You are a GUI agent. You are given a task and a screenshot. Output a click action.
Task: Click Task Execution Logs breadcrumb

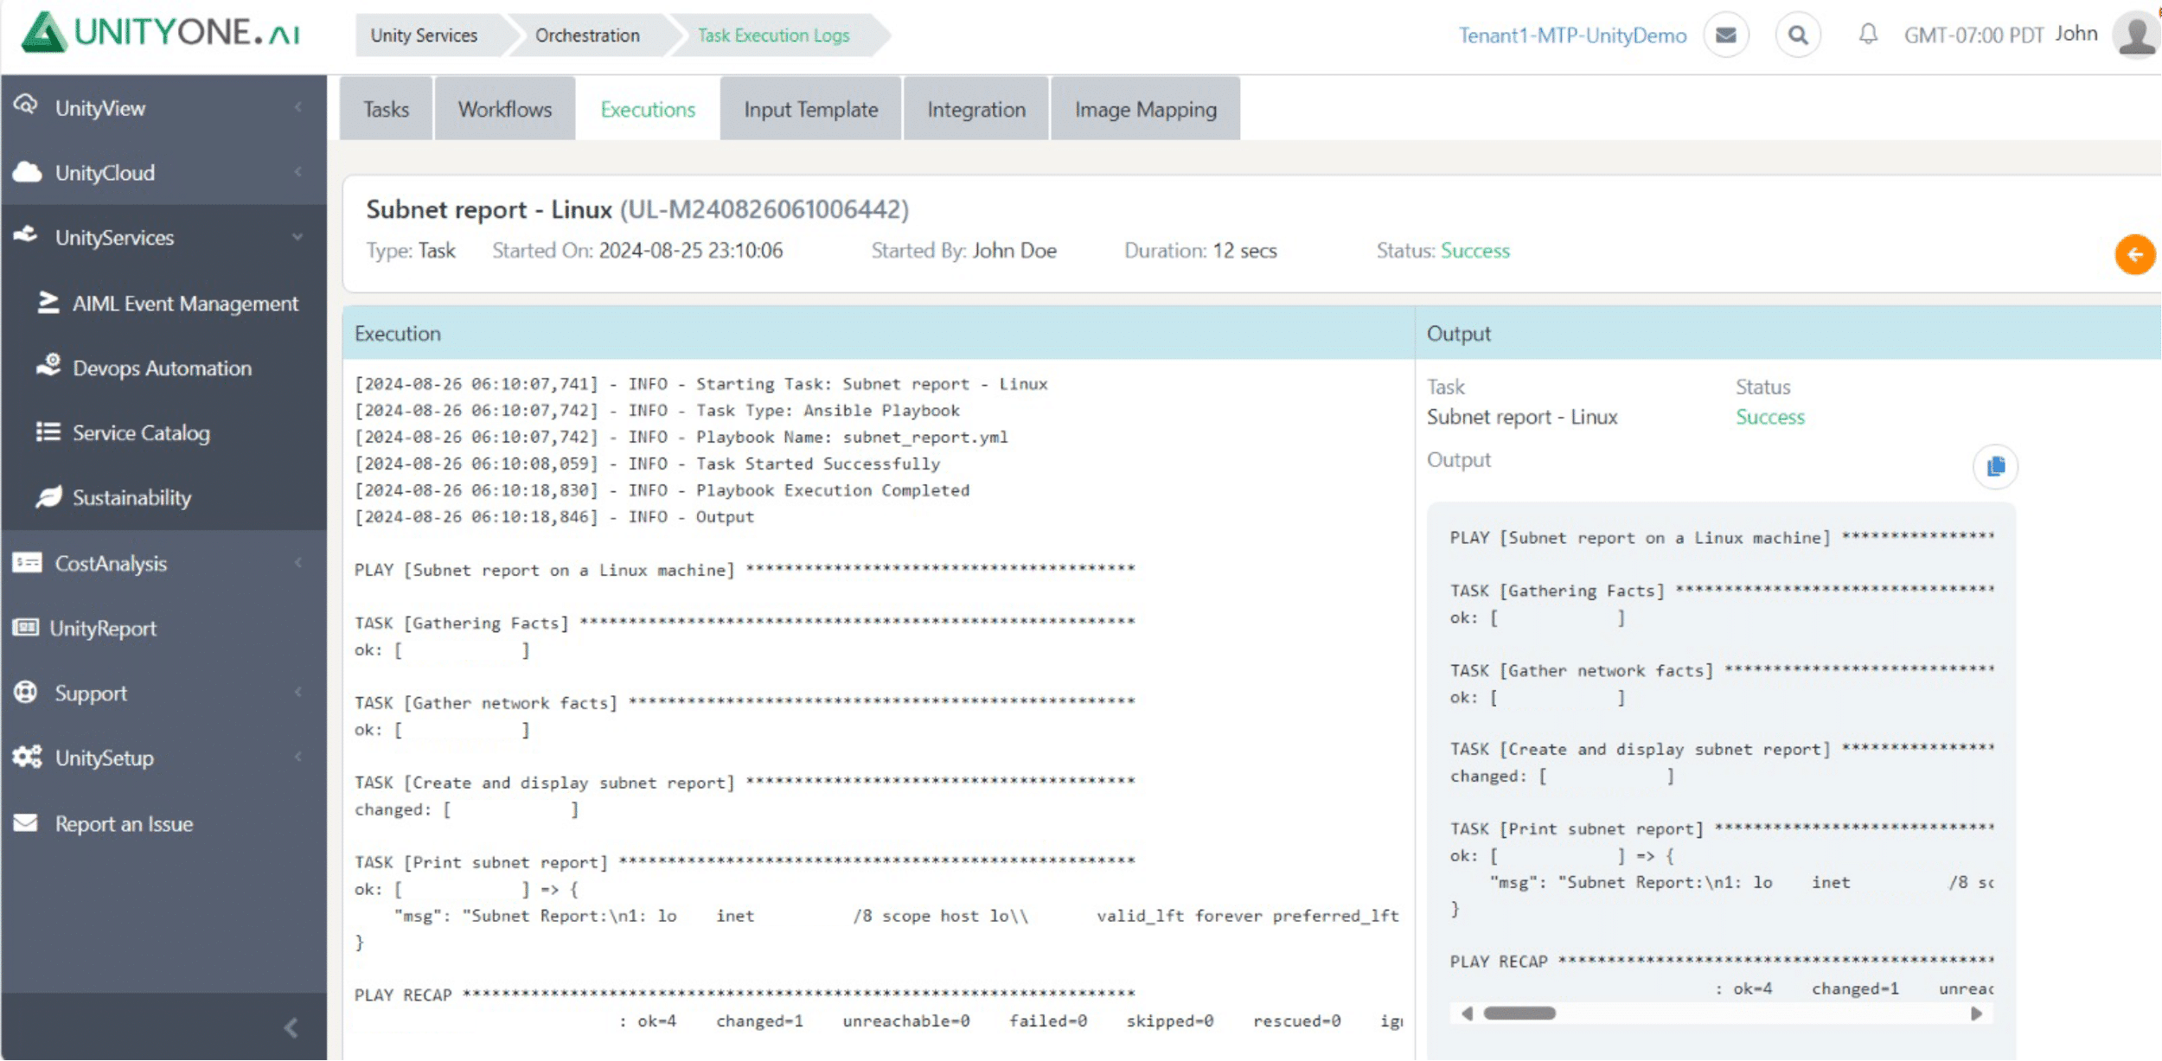click(x=774, y=35)
